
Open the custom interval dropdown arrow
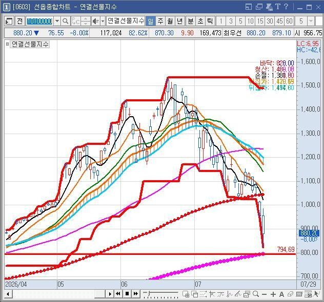(311, 21)
